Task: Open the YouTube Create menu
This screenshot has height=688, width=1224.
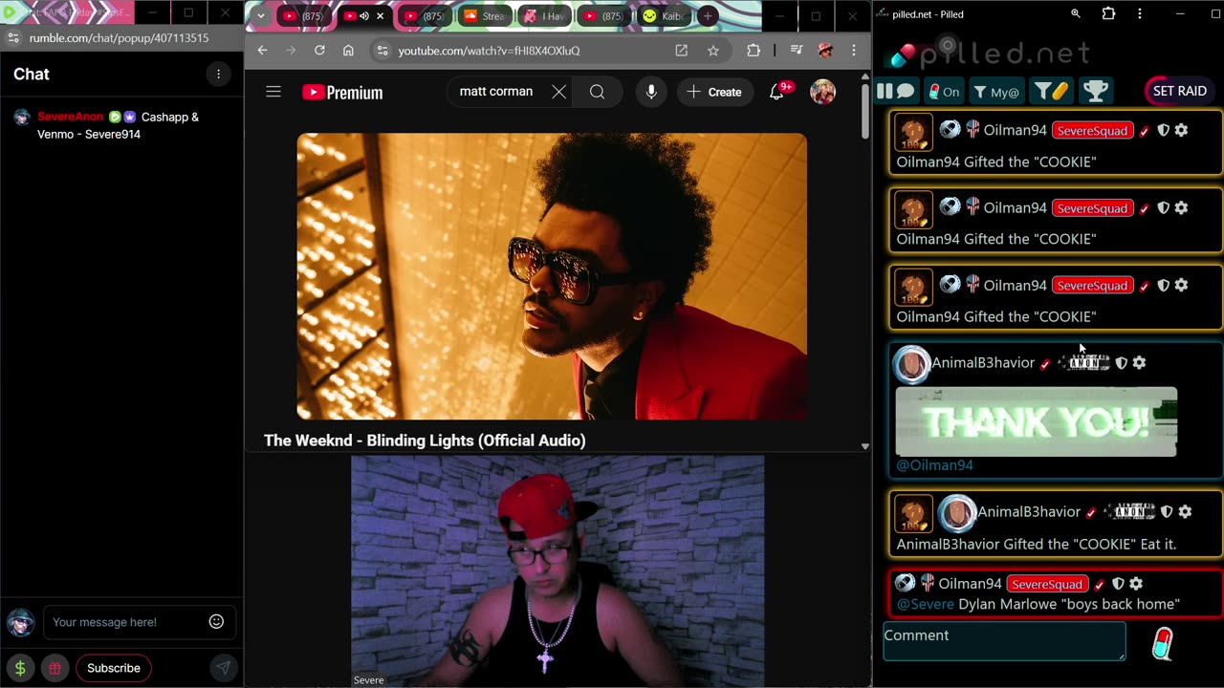Action: [x=714, y=92]
